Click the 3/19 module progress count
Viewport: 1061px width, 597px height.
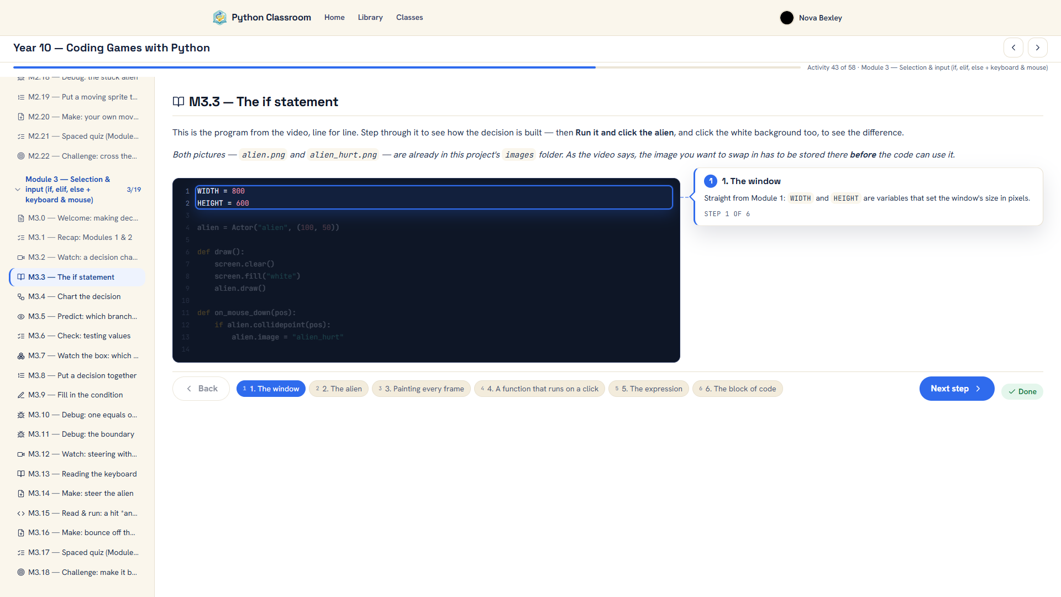[134, 190]
